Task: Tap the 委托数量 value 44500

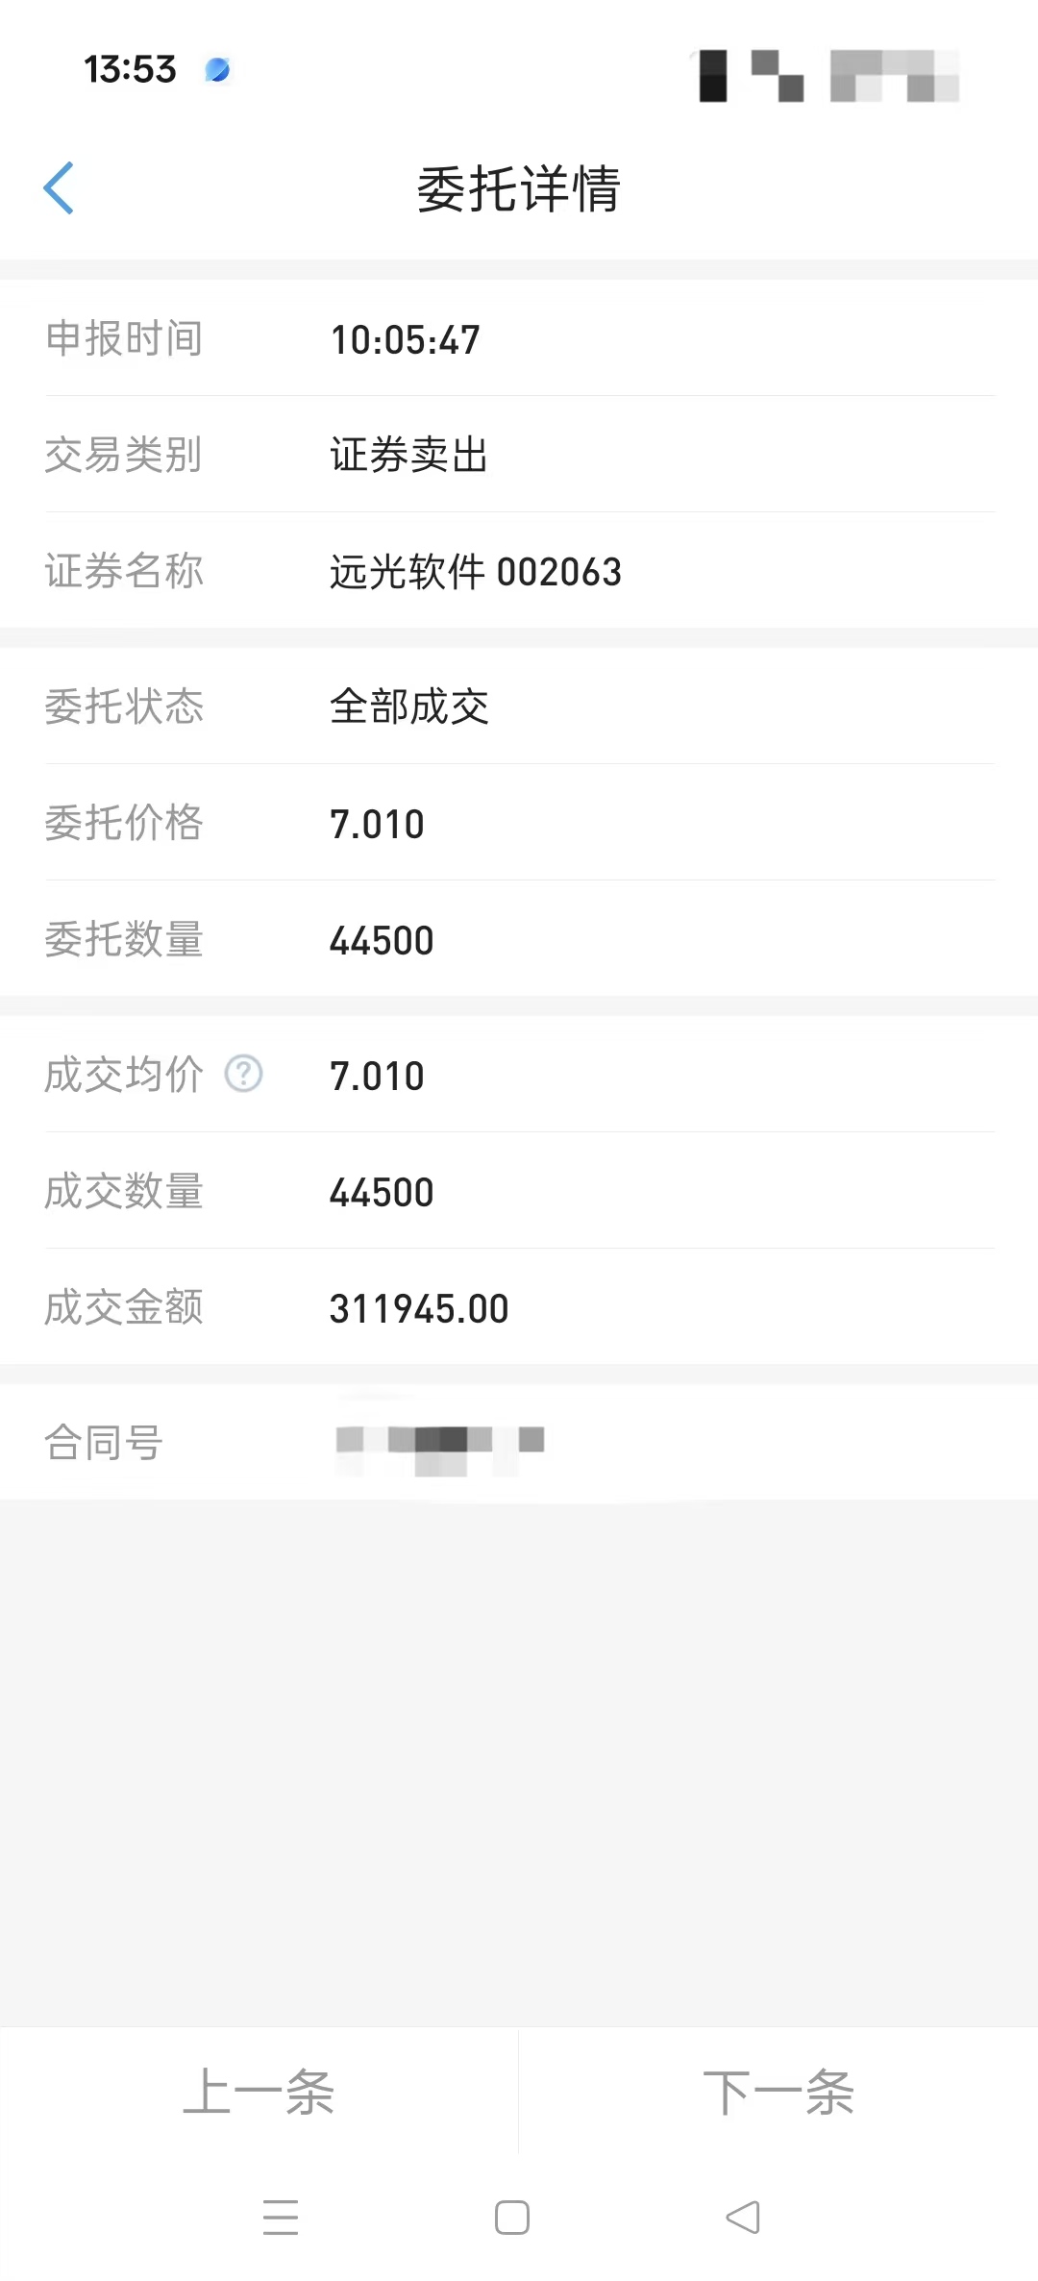Action: (382, 941)
